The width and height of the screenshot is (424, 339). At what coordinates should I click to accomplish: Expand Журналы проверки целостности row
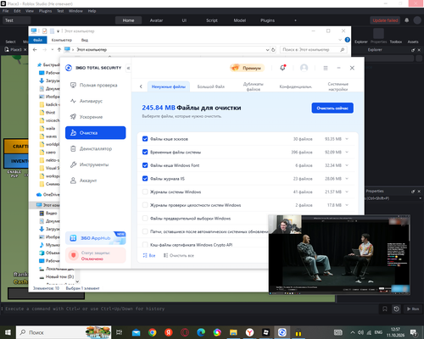pos(347,205)
